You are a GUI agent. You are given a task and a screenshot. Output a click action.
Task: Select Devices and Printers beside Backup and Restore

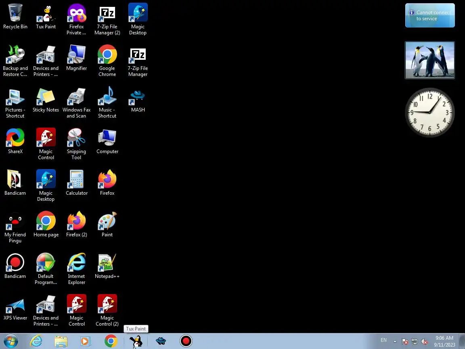tap(46, 61)
